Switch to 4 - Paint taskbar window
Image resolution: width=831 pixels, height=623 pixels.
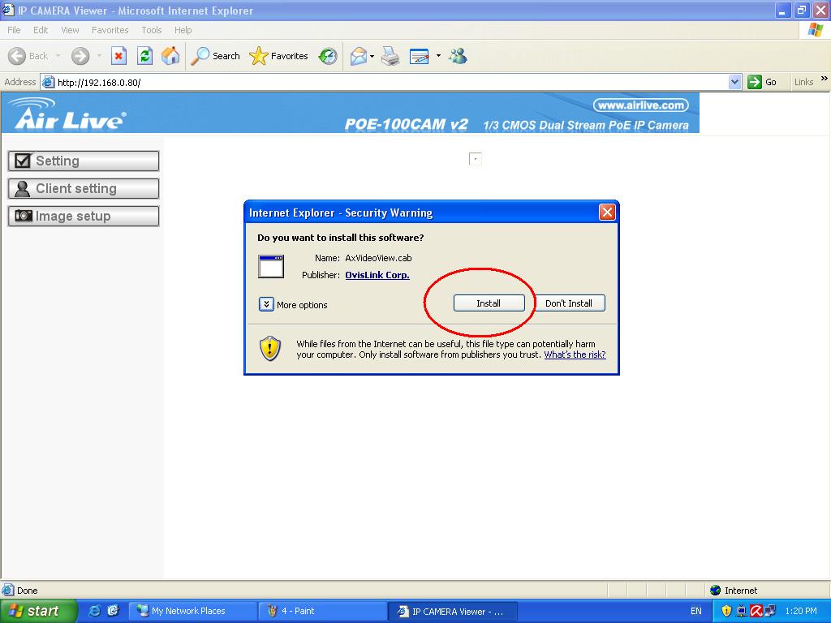(x=321, y=611)
